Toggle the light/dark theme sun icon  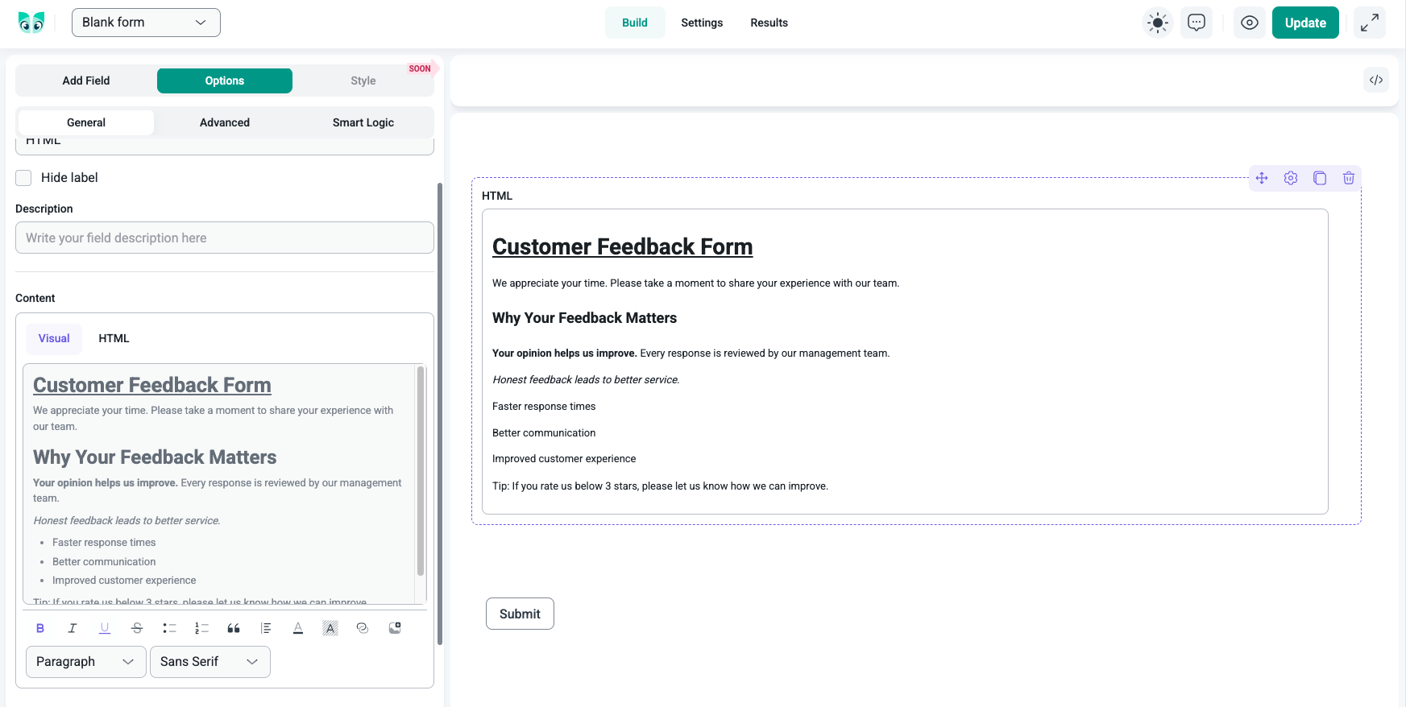click(x=1158, y=23)
